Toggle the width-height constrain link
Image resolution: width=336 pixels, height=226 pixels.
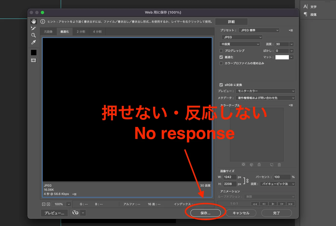247,181
